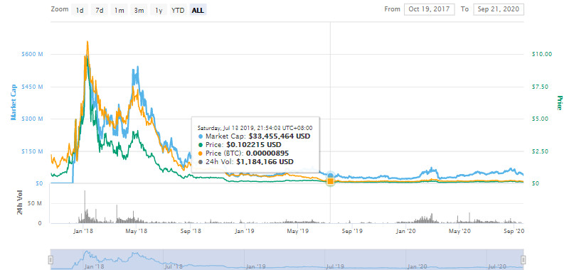Click the navigator Jul '18 label

(x=173, y=266)
